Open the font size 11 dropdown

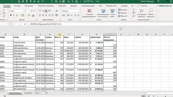point(29,11)
